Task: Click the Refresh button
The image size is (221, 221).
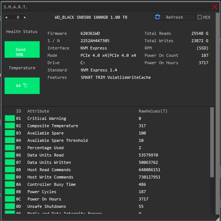Action: 175,17
